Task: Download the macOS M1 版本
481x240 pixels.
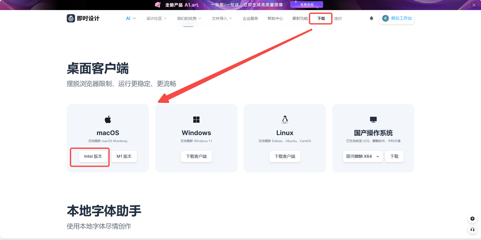Action: 124,156
